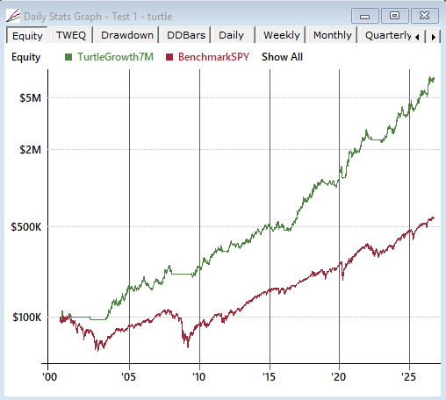Viewport: 446px width, 400px height.
Task: Click the green TurtleGrowth7M legend swatch
Action: pos(68,57)
